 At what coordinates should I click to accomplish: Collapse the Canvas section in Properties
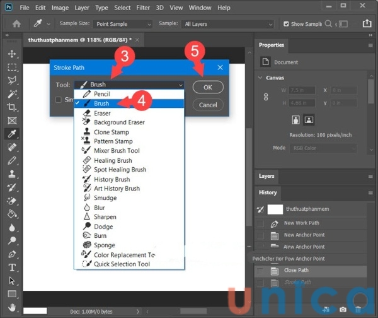click(x=261, y=78)
